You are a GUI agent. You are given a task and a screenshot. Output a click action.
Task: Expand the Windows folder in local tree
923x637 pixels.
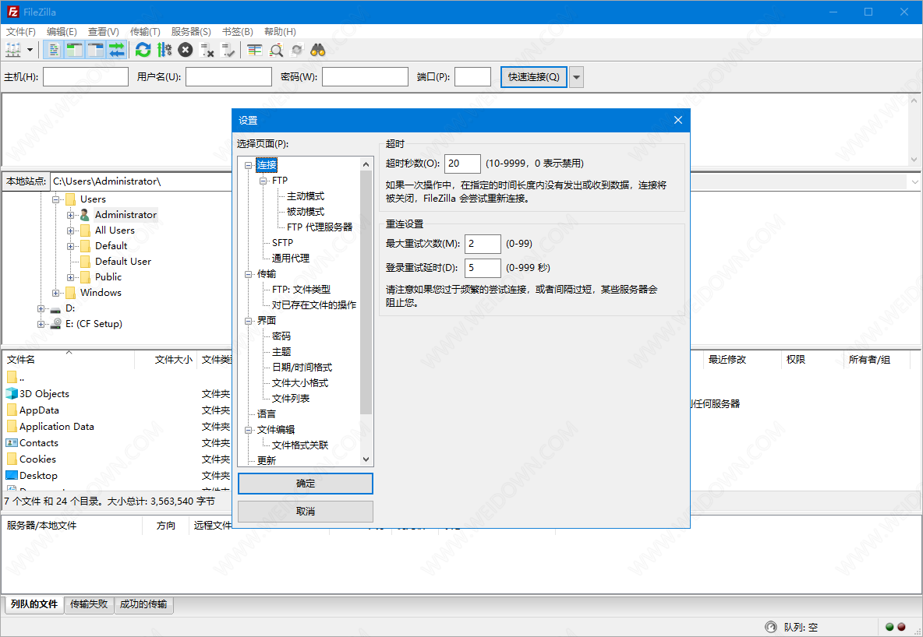click(x=56, y=293)
